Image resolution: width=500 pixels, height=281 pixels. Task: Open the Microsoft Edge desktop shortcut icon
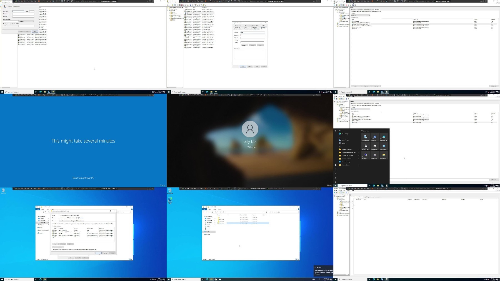click(170, 200)
